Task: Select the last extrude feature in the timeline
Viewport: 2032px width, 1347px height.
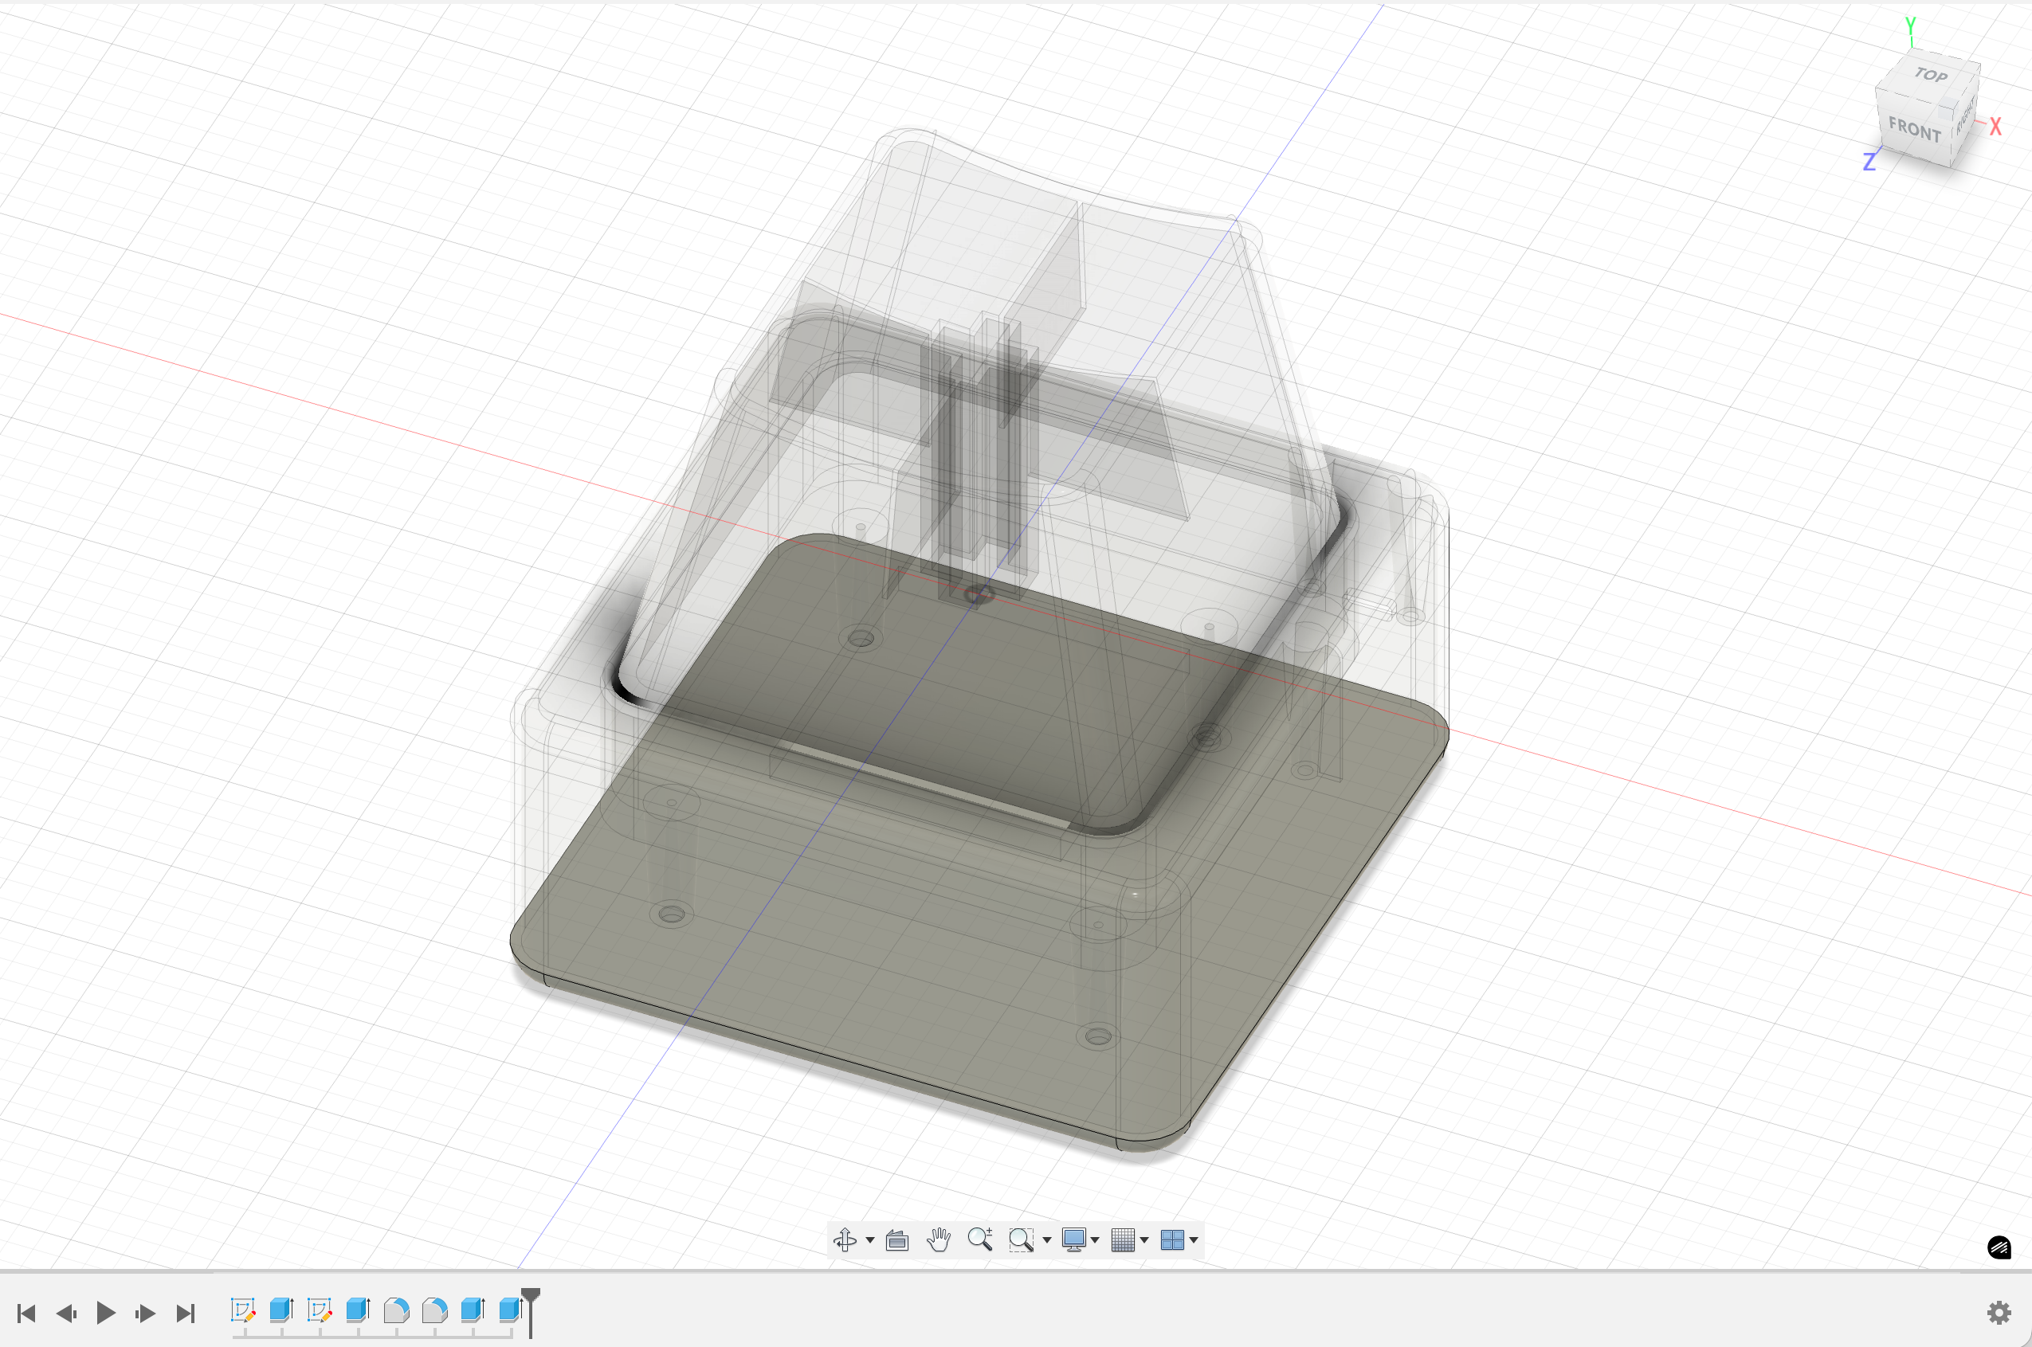Action: click(x=510, y=1310)
